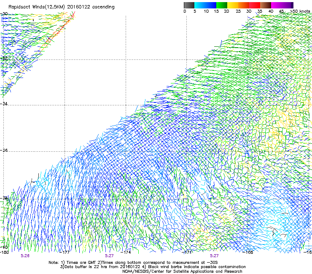This screenshot has width=312, height=274.
Task: Click the legend tick label '10'
Action: [206, 11]
